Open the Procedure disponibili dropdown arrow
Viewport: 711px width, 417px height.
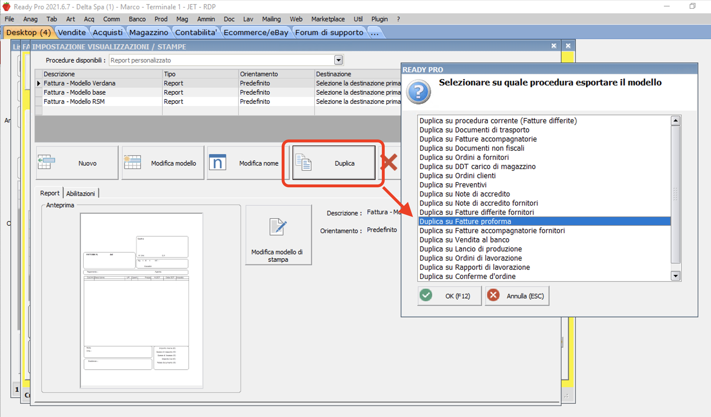point(339,60)
